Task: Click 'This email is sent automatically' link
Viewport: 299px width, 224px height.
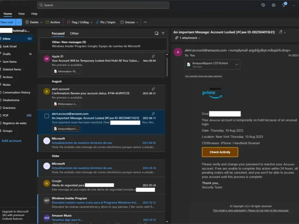Action: 251,211
